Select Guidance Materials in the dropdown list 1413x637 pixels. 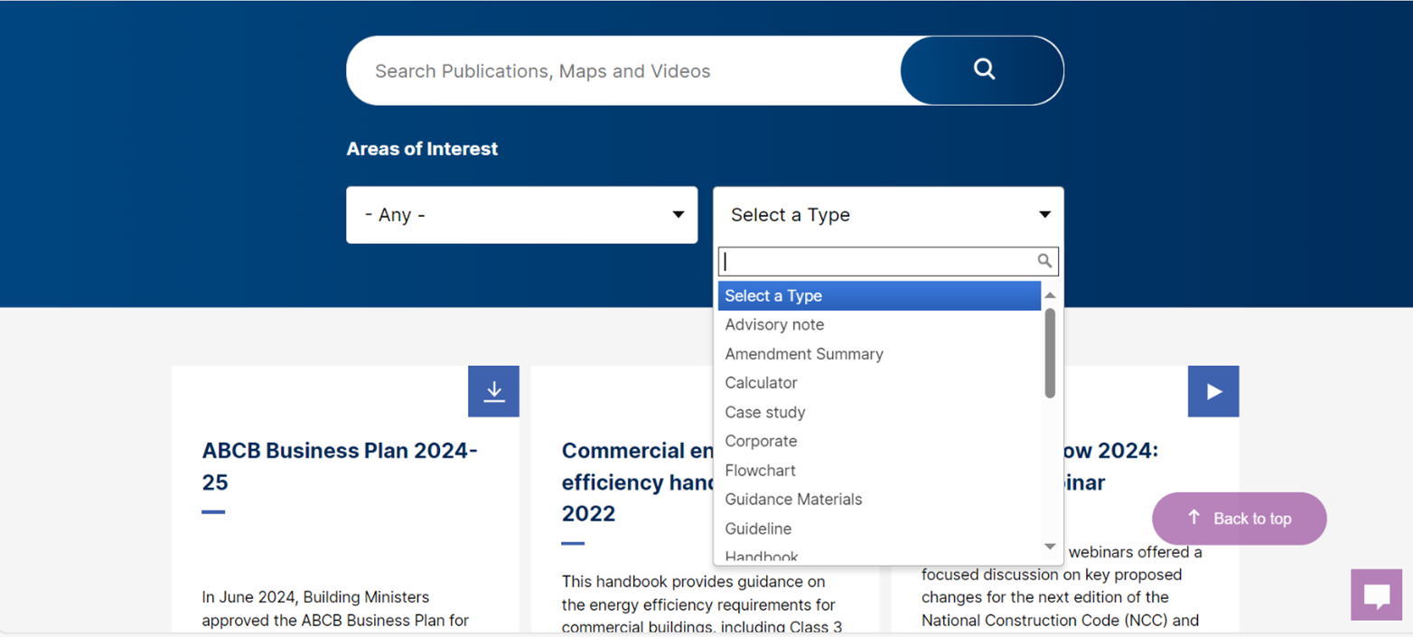pos(793,499)
